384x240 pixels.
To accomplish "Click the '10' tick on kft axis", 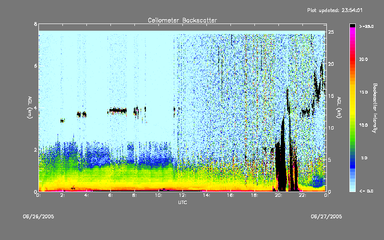I will tap(331, 128).
